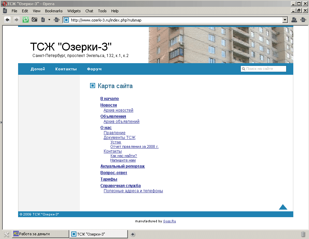Click the new tab plus button
The image size is (309, 239).
point(133,234)
